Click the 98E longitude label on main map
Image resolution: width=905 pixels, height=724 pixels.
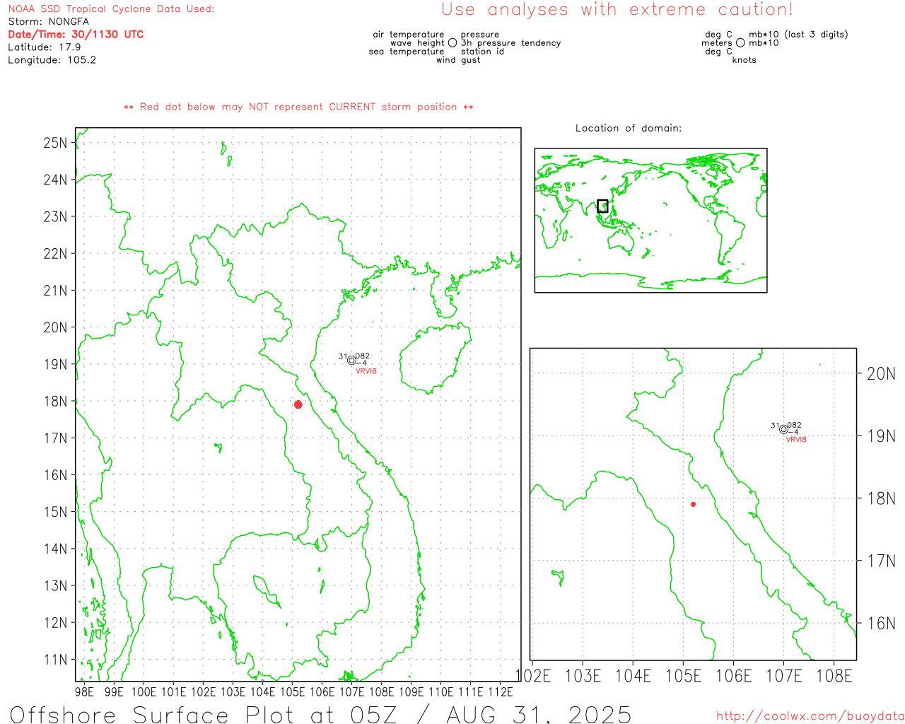pyautogui.click(x=84, y=691)
